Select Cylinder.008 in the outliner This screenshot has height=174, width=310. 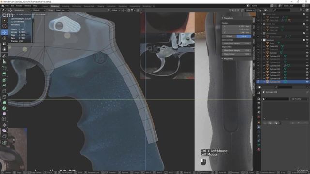pos(275,78)
